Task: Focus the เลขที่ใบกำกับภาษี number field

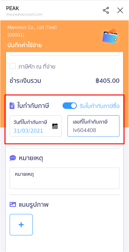Action: coord(93,126)
